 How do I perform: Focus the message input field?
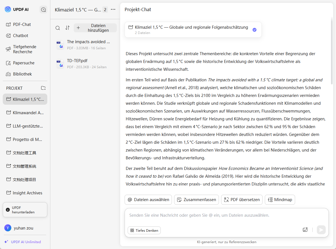[x=226, y=216]
